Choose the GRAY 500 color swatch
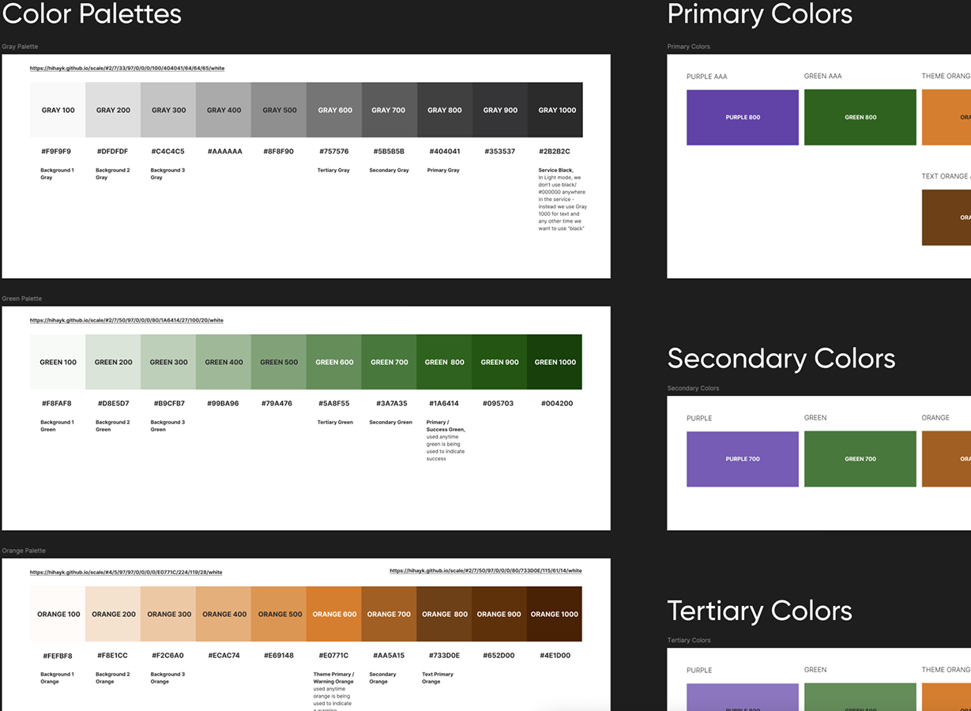971x711 pixels. click(279, 110)
